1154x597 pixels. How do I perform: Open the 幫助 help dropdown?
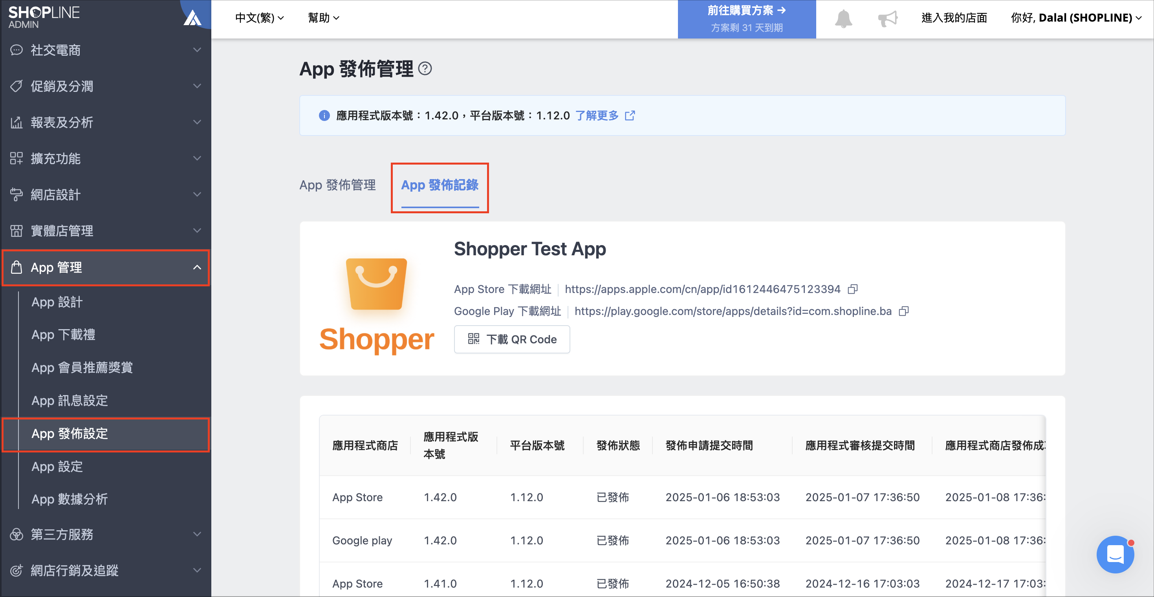[323, 18]
